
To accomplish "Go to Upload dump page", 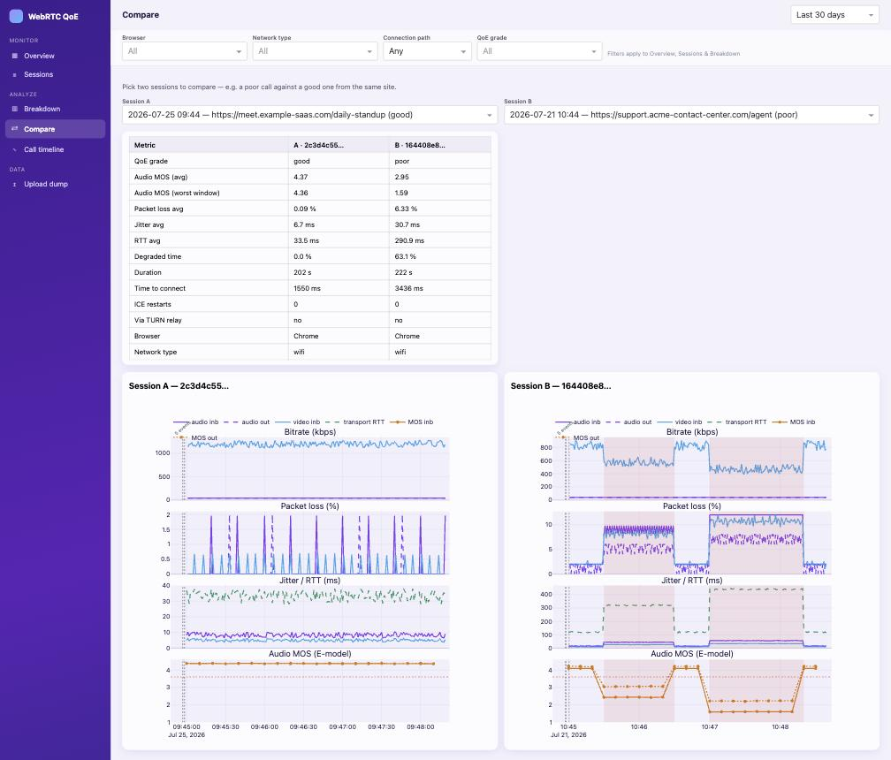I will pyautogui.click(x=55, y=184).
